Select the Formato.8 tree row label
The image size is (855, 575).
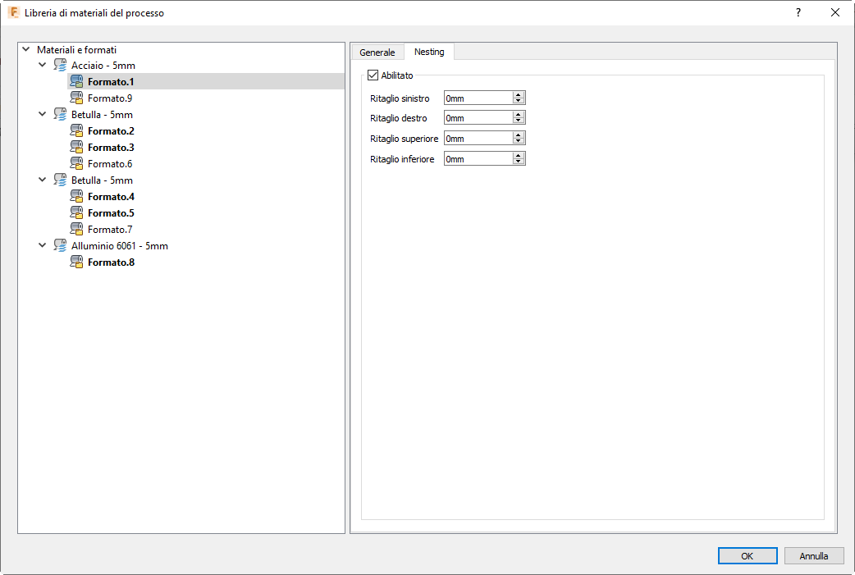pyautogui.click(x=111, y=262)
